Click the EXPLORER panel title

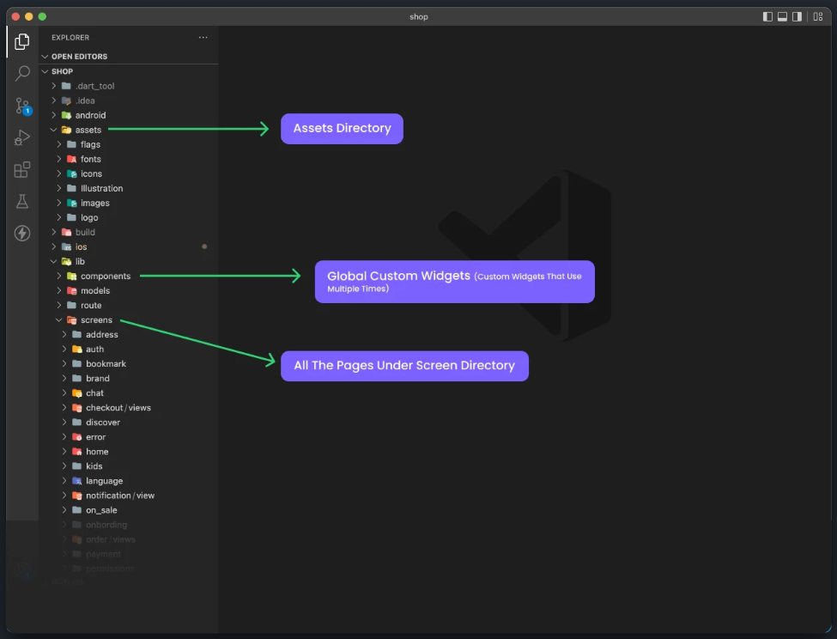click(x=70, y=38)
